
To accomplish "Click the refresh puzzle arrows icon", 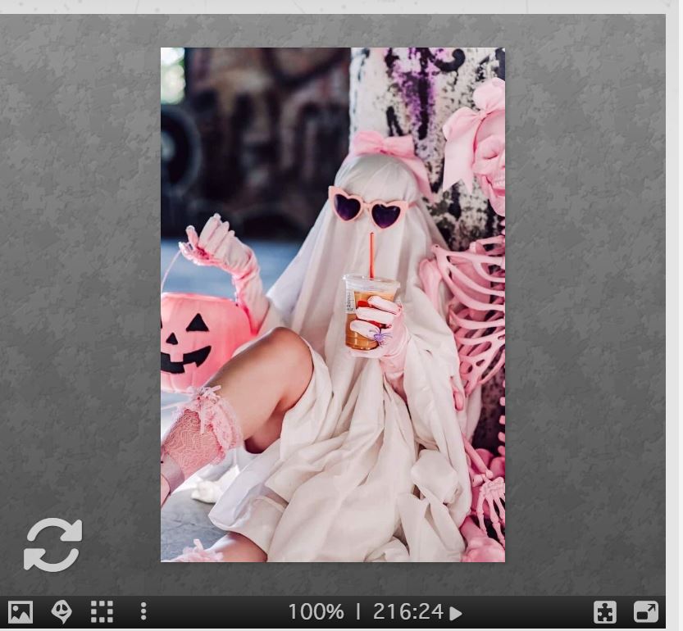I will [x=52, y=545].
